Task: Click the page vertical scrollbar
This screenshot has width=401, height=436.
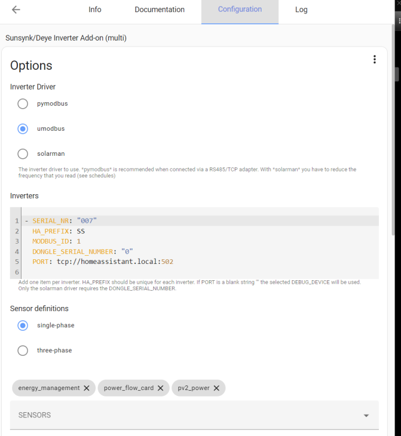Action: click(x=393, y=131)
